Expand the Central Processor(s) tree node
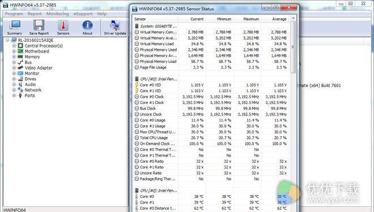The height and width of the screenshot is (212, 374). pyautogui.click(x=14, y=46)
